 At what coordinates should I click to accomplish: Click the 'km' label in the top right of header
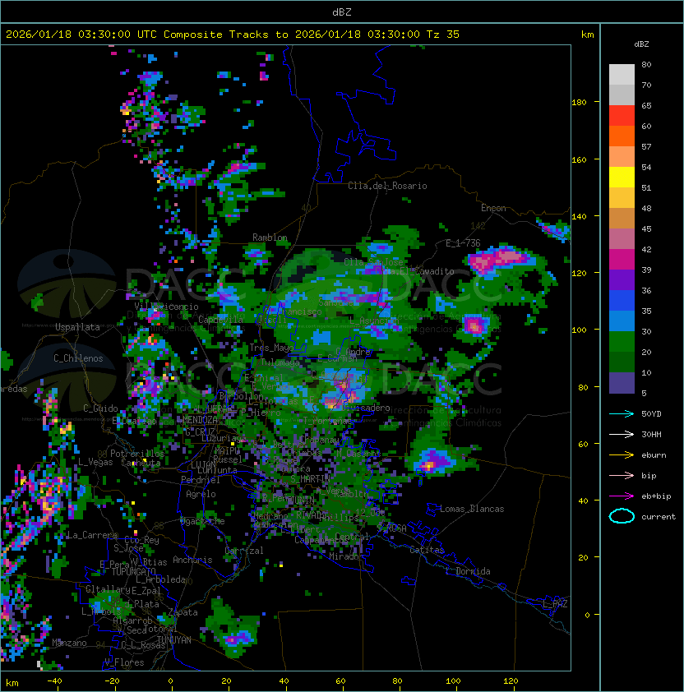[587, 35]
